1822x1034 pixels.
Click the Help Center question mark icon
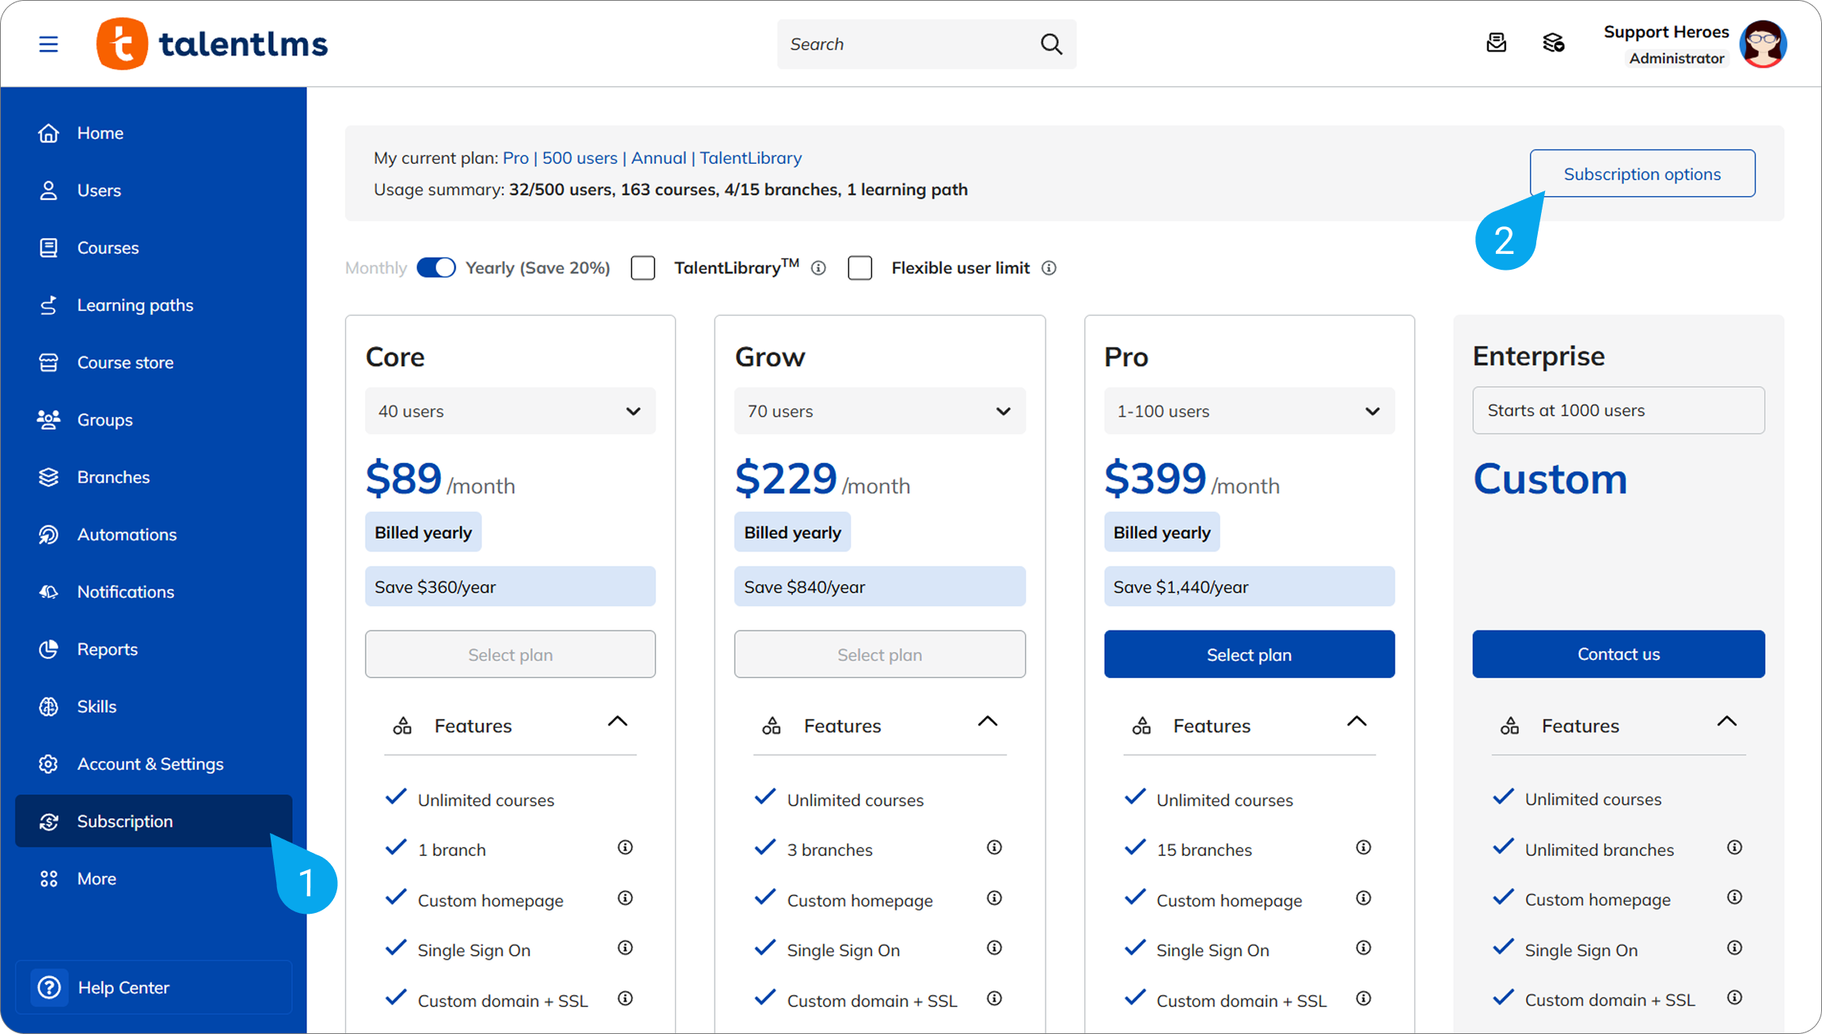[x=49, y=987]
